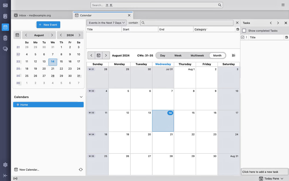Click the app menu hamburger icon
The height and width of the screenshot is (181, 289).
(283, 5)
